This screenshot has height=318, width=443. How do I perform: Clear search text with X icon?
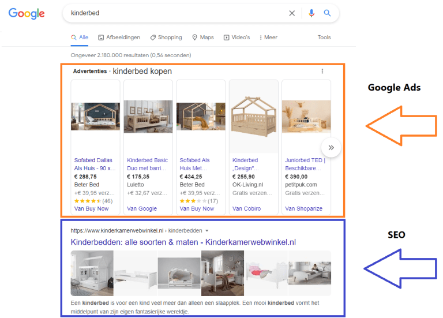(x=292, y=13)
